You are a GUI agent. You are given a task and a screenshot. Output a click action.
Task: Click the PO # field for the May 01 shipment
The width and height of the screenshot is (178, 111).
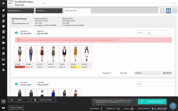(x=154, y=84)
